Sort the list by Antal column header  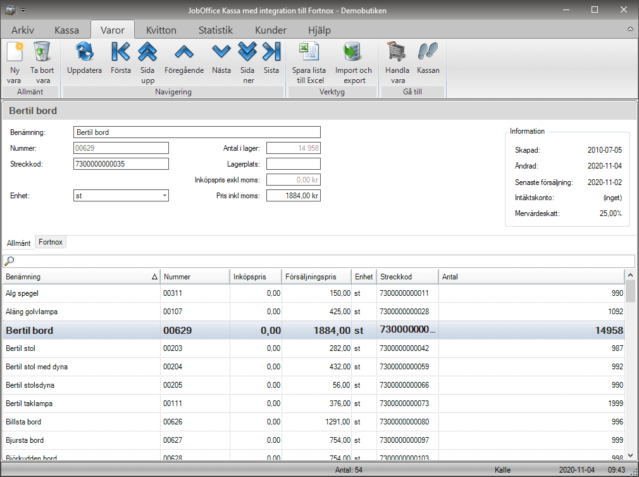(531, 277)
